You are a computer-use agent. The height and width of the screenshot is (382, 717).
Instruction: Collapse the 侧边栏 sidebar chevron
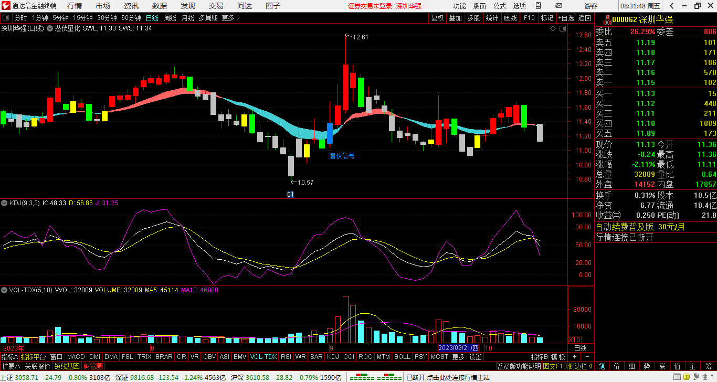[x=581, y=366]
